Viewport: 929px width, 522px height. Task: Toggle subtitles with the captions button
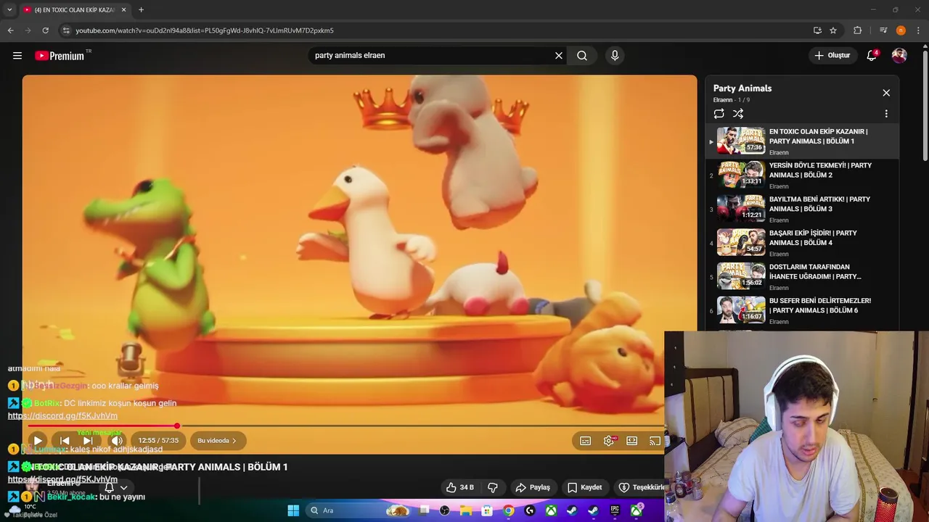[x=586, y=441]
